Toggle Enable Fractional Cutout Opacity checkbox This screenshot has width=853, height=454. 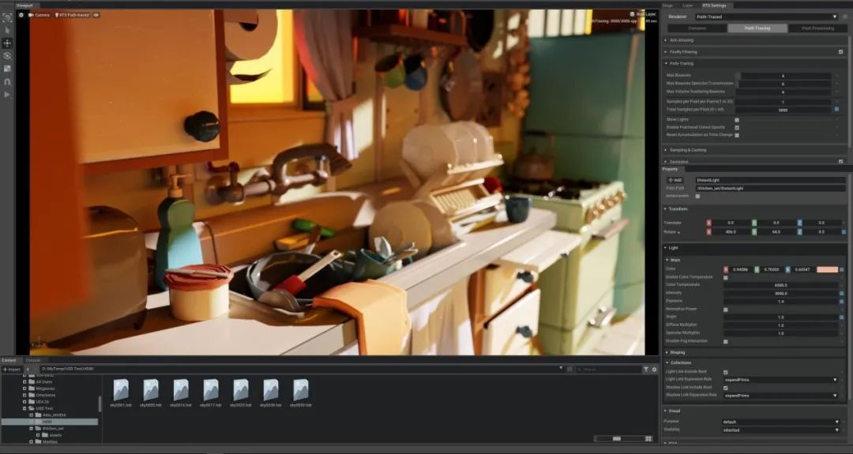click(x=737, y=127)
